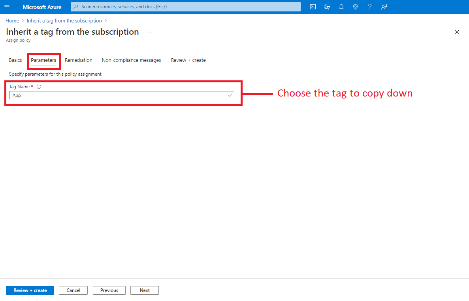Select the Parameters tab
This screenshot has width=469, height=301.
pos(43,60)
